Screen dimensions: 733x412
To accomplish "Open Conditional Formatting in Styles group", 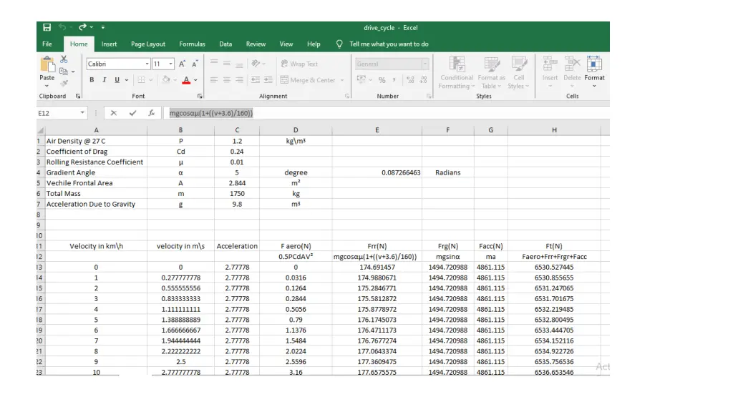I will tap(457, 72).
